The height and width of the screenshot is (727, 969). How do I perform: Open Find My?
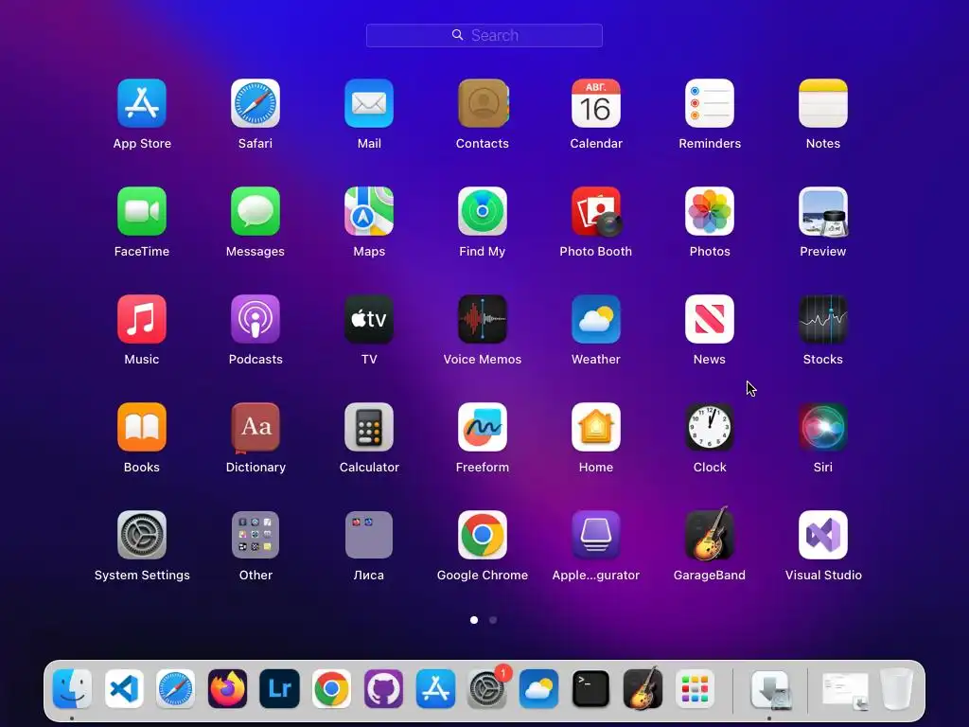point(483,211)
